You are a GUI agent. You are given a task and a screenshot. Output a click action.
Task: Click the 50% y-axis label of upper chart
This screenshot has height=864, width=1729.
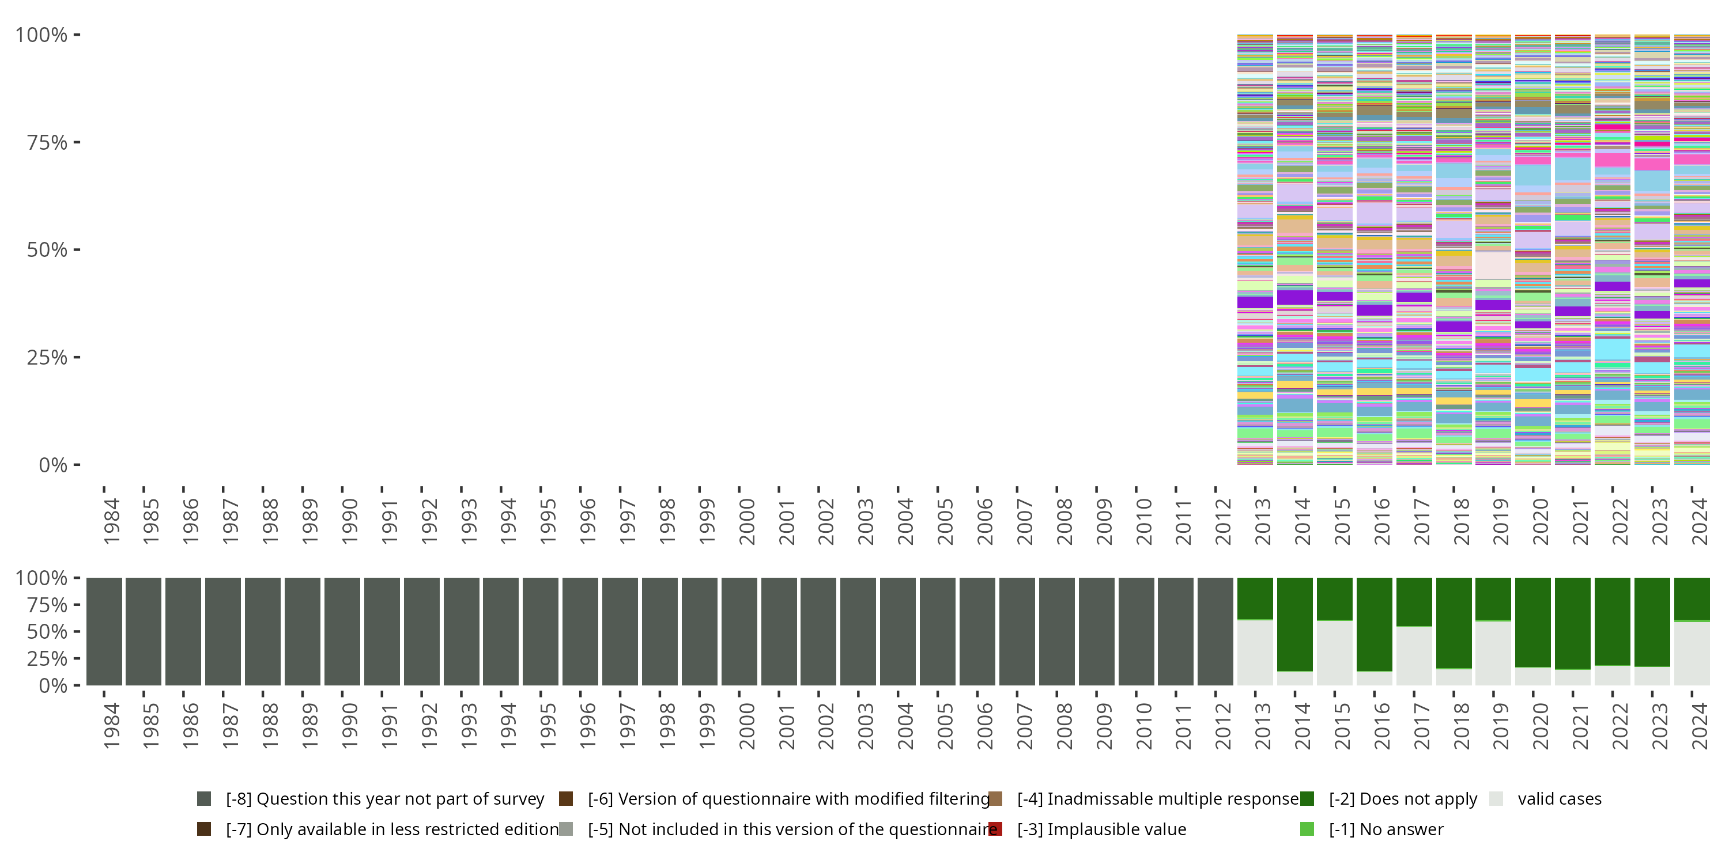tap(47, 249)
